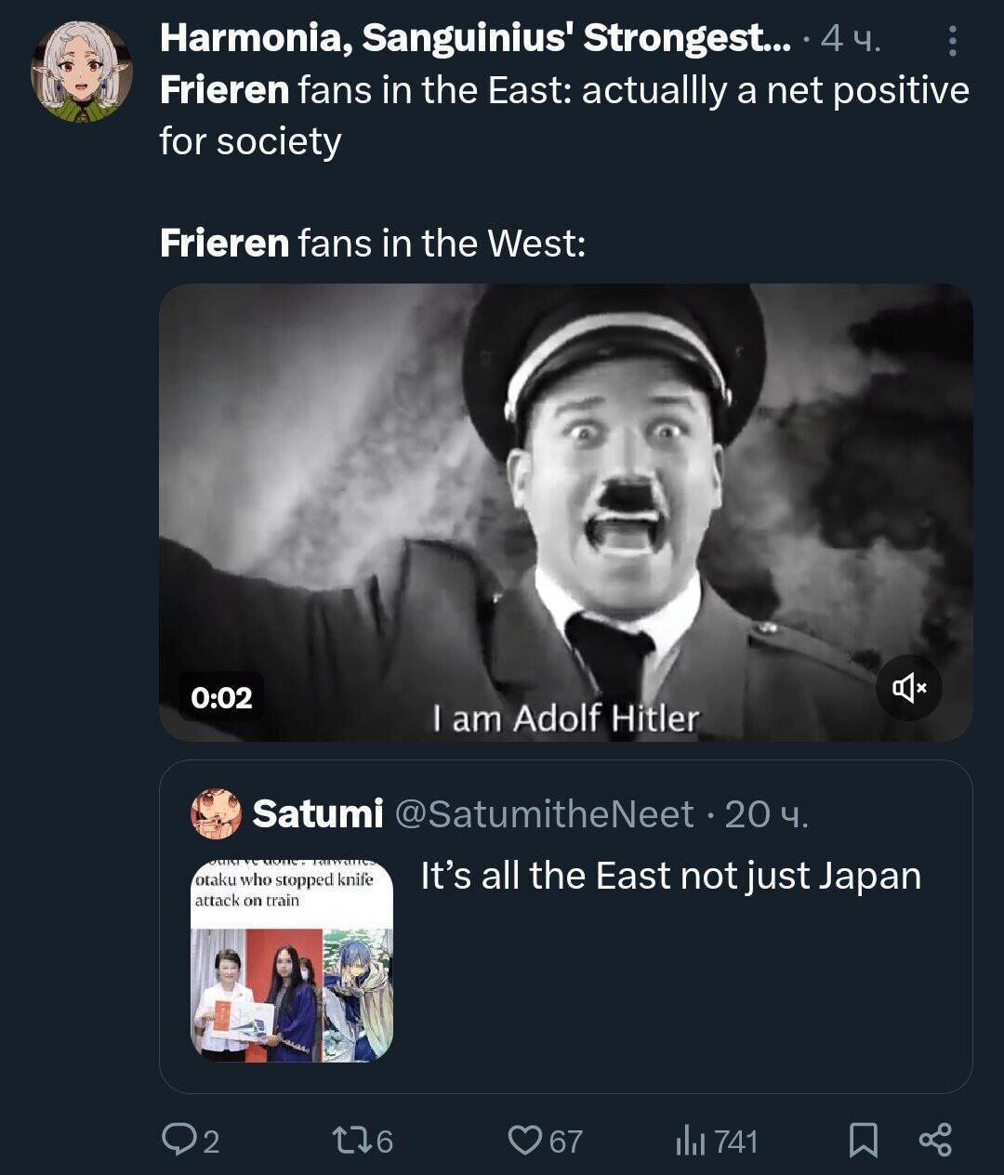The height and width of the screenshot is (1175, 1004).
Task: Open the quoted tweet's otaku news thumbnail
Action: point(292,959)
